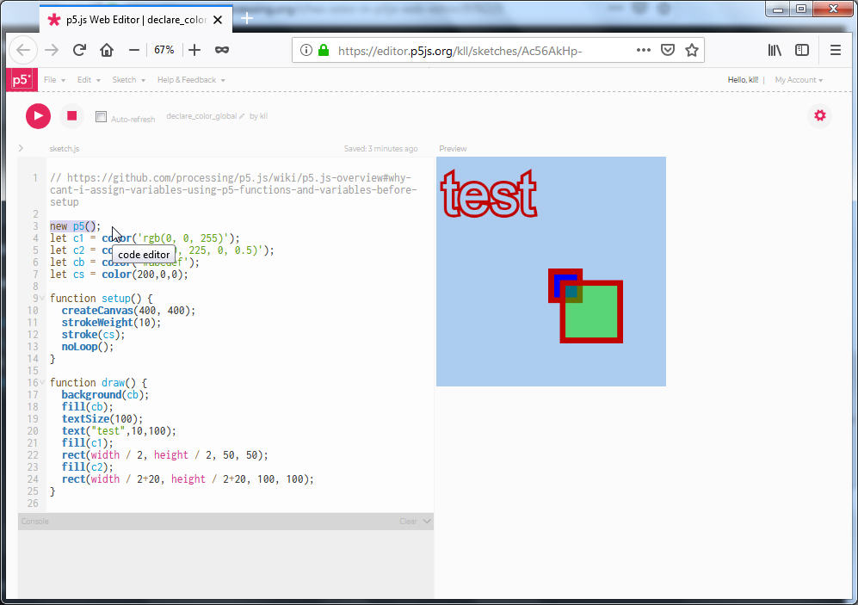Stop the running sketch
The height and width of the screenshot is (605, 858).
coord(71,116)
